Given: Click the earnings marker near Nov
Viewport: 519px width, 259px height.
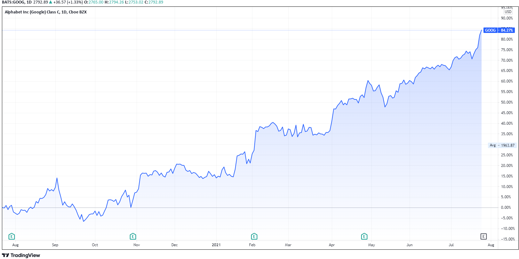Looking at the screenshot, I should pos(133,236).
